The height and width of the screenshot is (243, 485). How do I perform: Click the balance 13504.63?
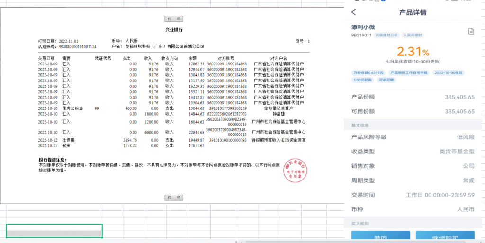coord(197,103)
